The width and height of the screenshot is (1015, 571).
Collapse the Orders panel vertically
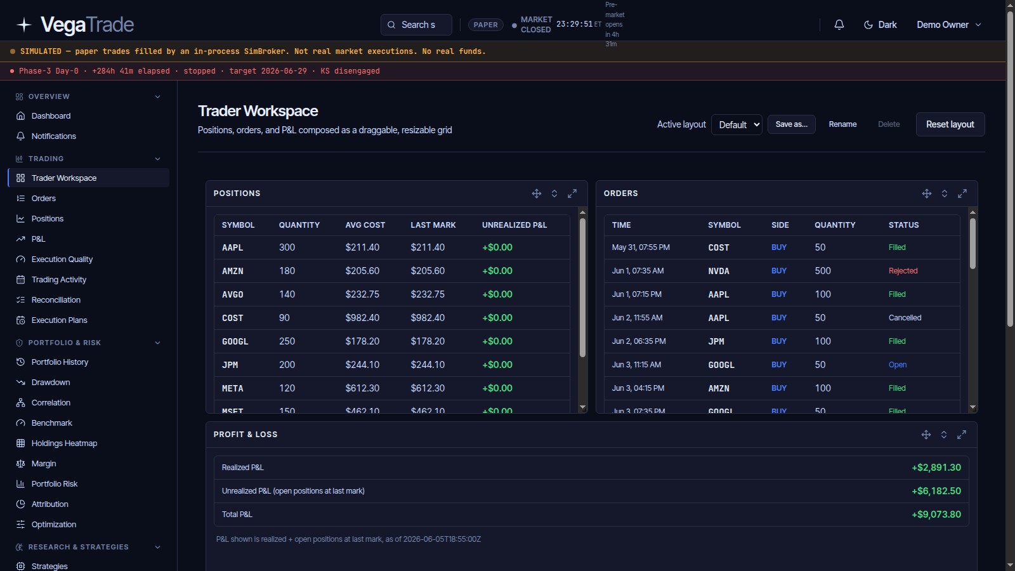click(x=945, y=194)
